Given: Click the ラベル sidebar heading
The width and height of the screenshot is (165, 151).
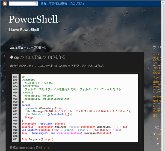Looking at the screenshot, I should point(157,47).
